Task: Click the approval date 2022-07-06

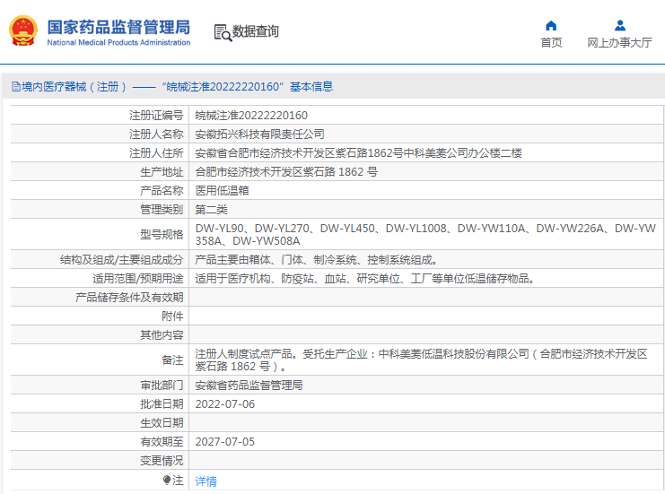Action: click(225, 404)
